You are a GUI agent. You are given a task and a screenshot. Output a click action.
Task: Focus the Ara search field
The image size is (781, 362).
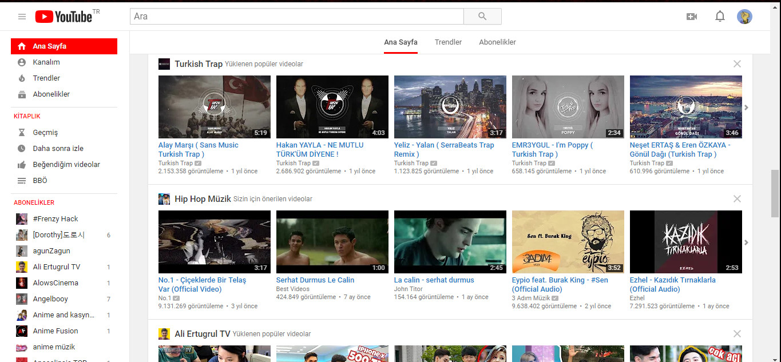pos(296,17)
